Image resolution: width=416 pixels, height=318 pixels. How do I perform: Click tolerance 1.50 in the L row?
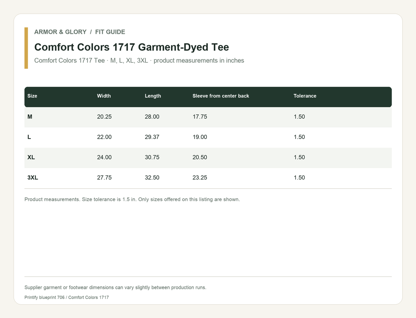click(299, 137)
